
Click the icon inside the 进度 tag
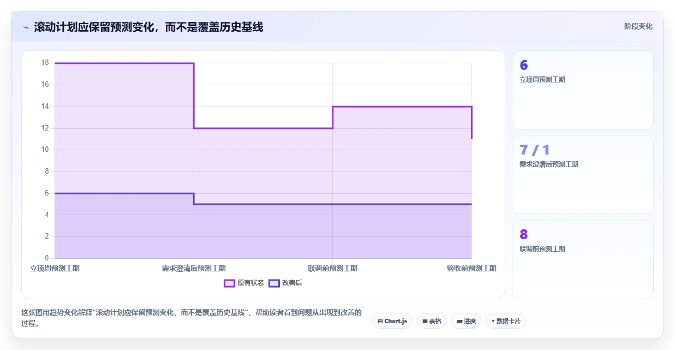[x=459, y=321]
